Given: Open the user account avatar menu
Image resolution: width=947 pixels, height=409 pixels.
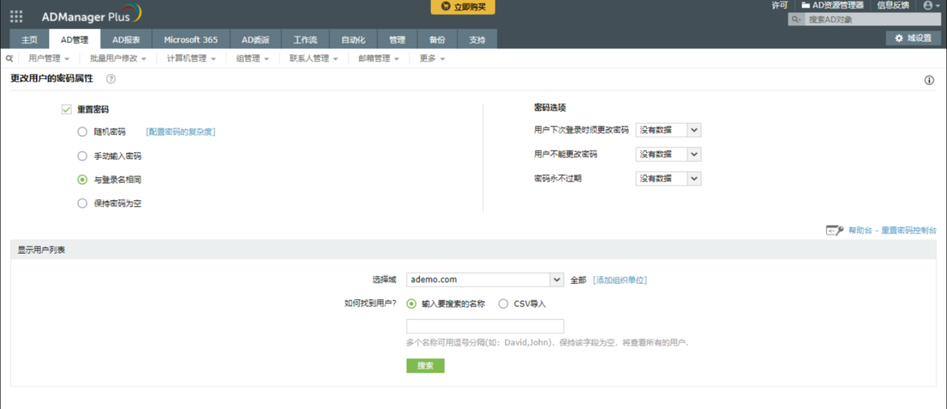Looking at the screenshot, I should tap(931, 5).
